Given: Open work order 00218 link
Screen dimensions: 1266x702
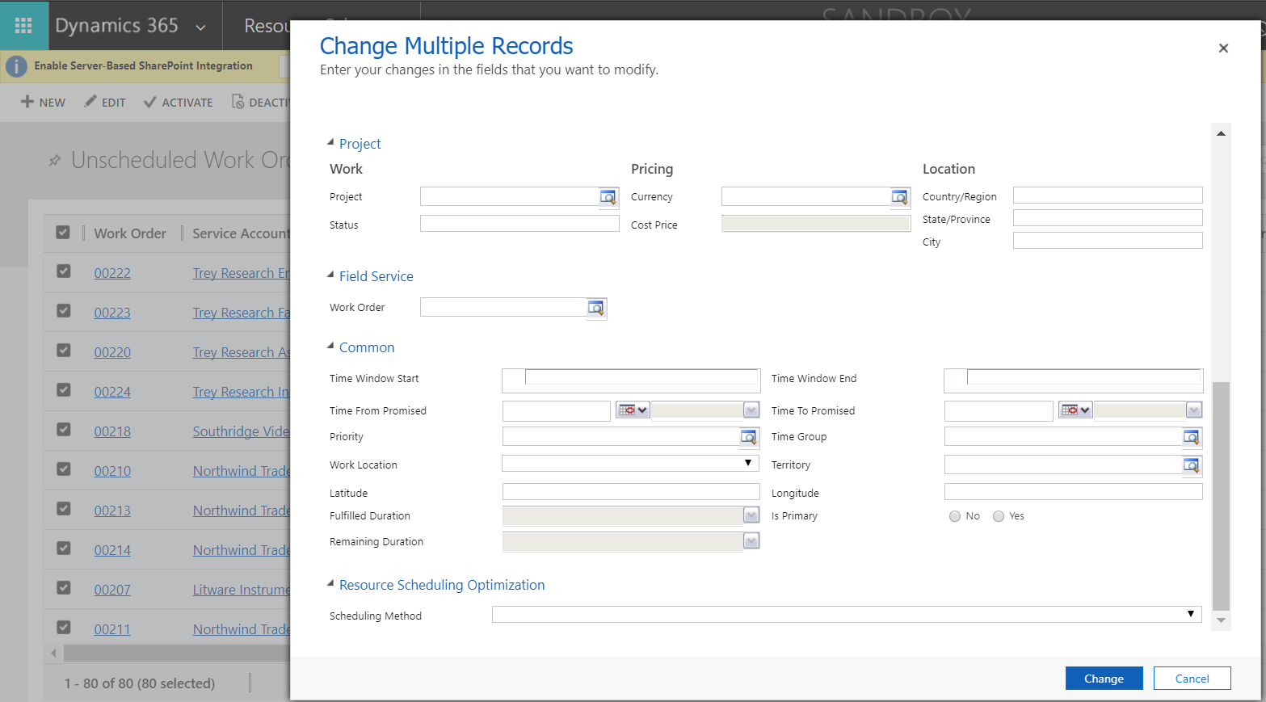Looking at the screenshot, I should click(x=112, y=431).
